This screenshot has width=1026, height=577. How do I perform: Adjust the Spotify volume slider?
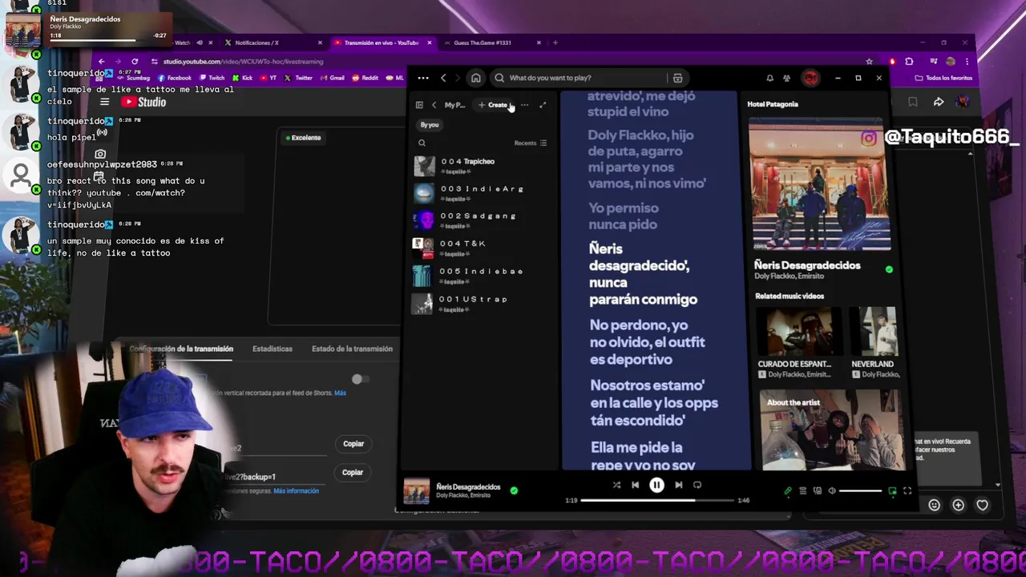(x=860, y=490)
